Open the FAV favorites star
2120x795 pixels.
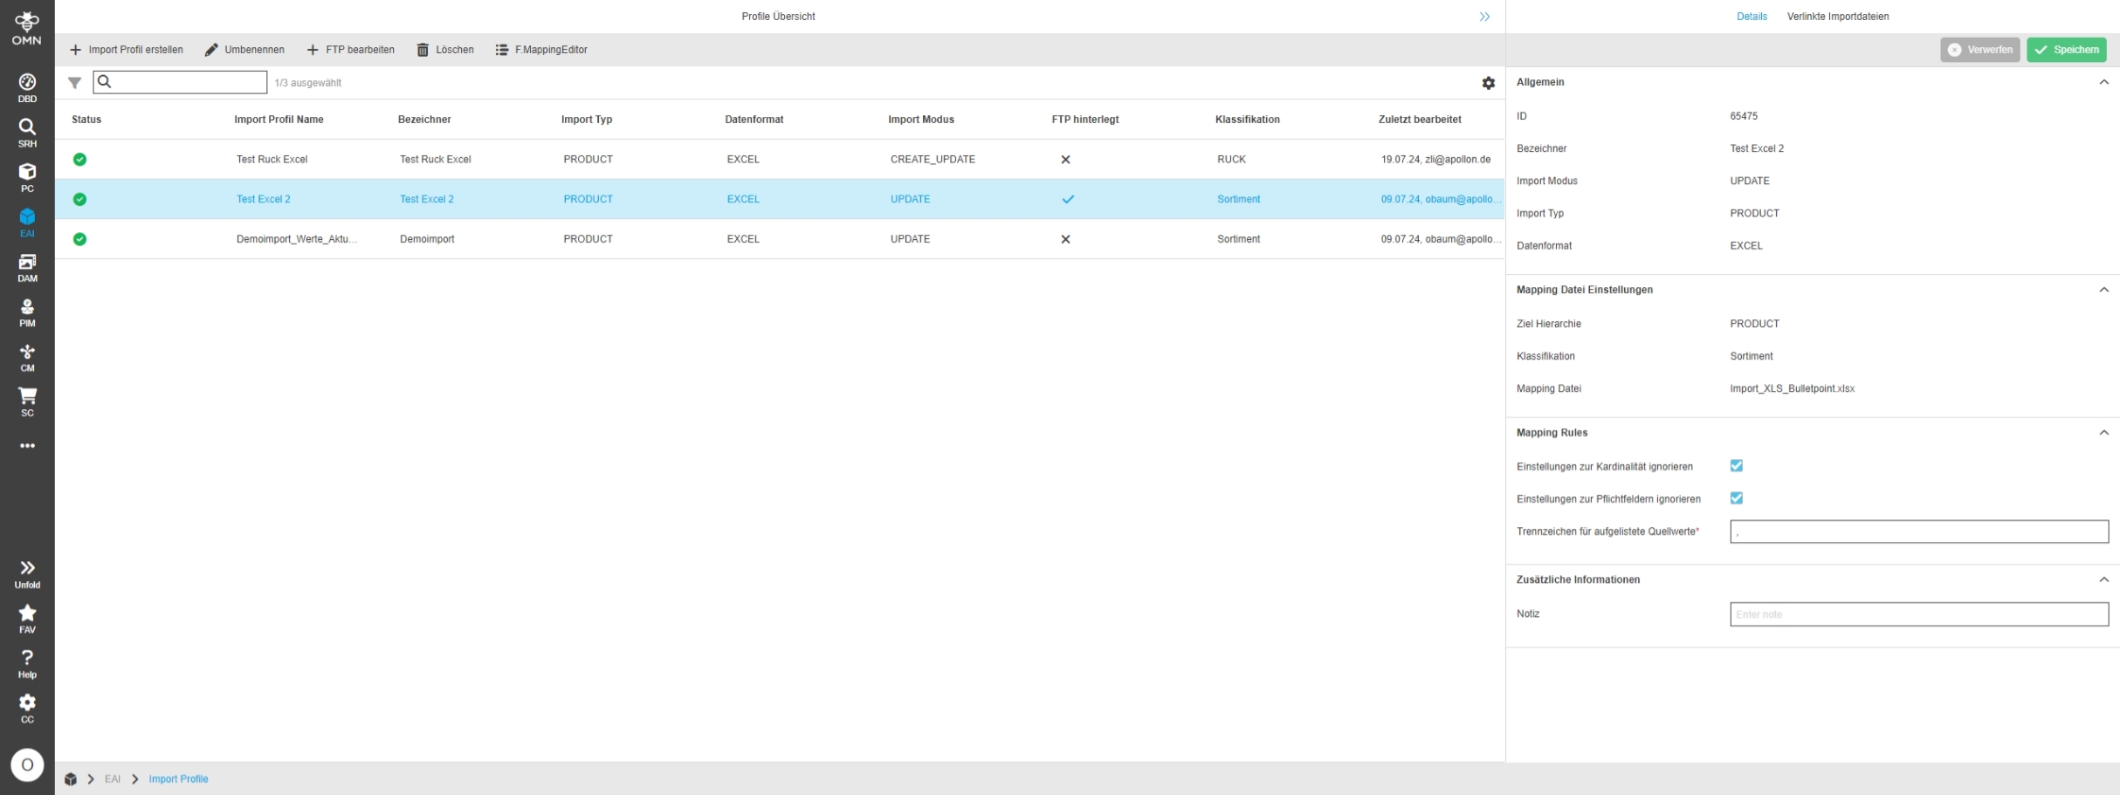27,619
